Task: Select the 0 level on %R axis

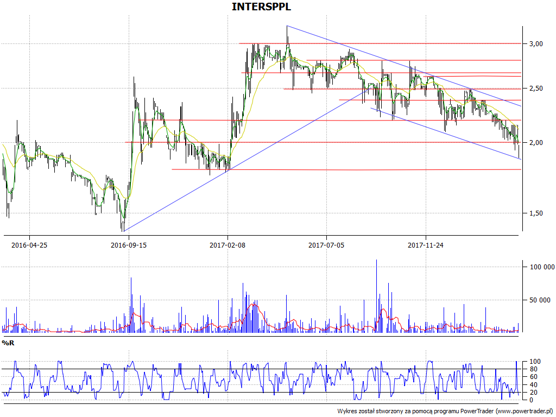Action: pyautogui.click(x=531, y=400)
